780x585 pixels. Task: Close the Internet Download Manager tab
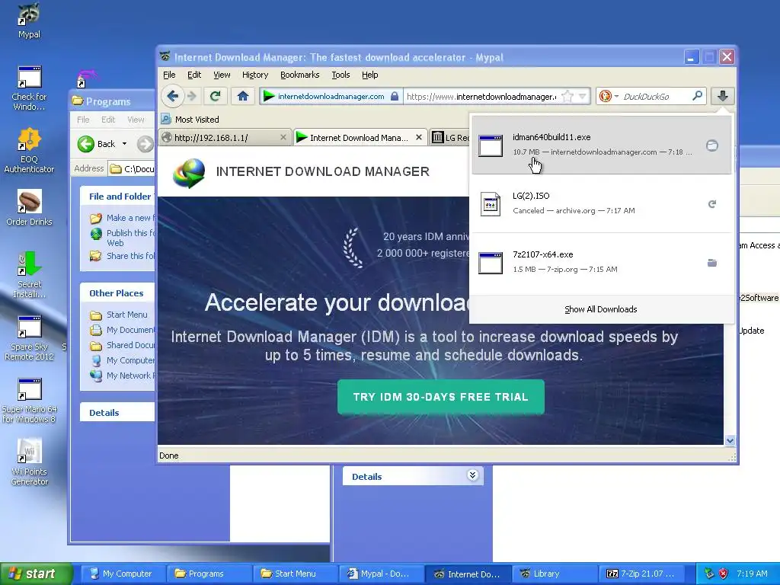[419, 137]
